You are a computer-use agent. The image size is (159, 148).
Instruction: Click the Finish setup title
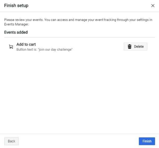click(16, 6)
